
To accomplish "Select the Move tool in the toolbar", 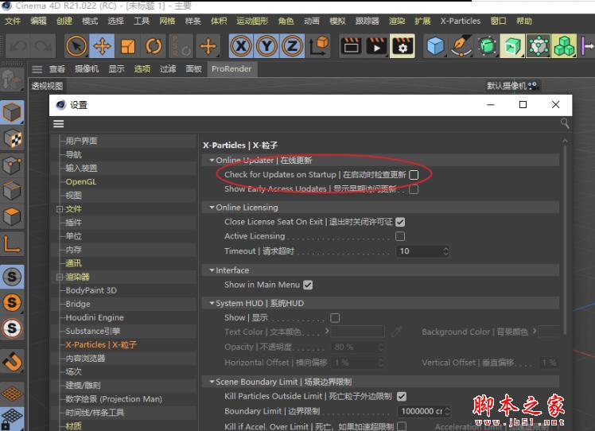I will 103,47.
